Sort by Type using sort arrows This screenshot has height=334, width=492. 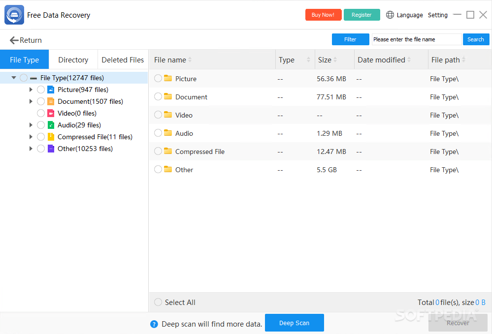pyautogui.click(x=308, y=60)
